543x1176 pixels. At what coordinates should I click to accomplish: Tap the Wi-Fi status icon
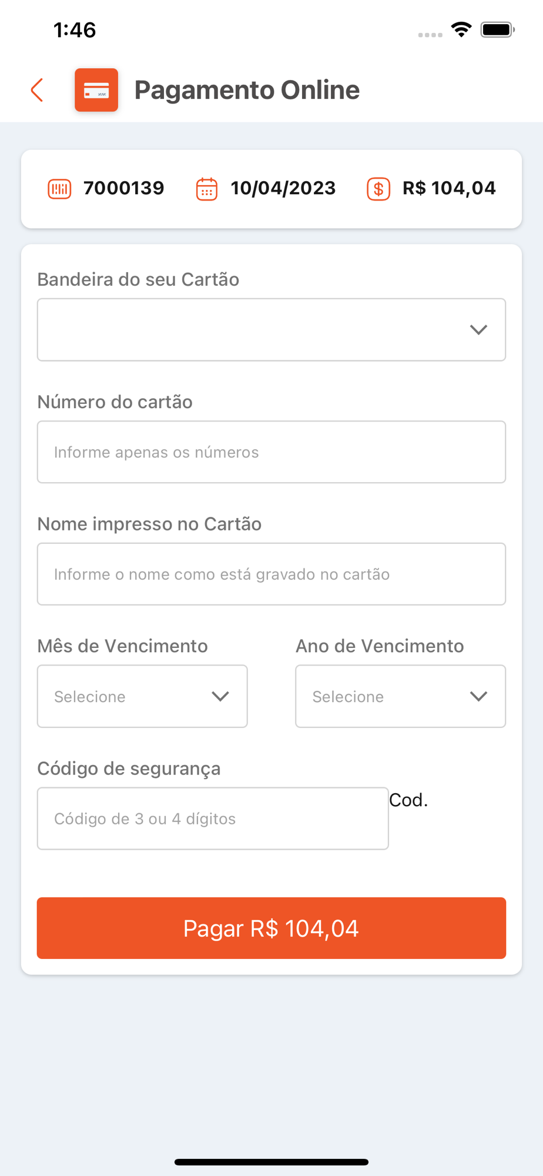[461, 29]
